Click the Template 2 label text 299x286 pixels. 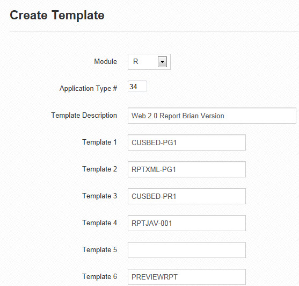pyautogui.click(x=99, y=169)
